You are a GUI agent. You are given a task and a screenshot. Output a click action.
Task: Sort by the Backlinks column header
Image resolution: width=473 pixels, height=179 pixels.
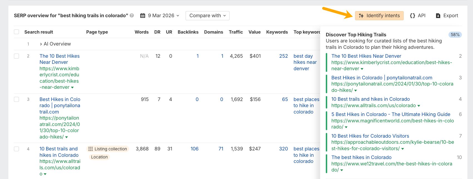click(188, 32)
